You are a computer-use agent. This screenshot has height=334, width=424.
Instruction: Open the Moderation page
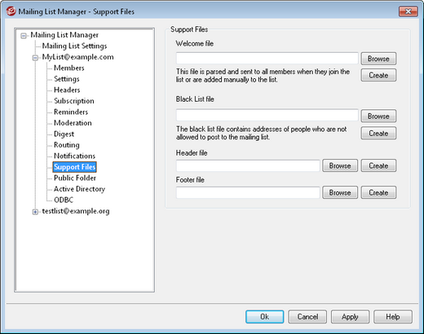73,123
